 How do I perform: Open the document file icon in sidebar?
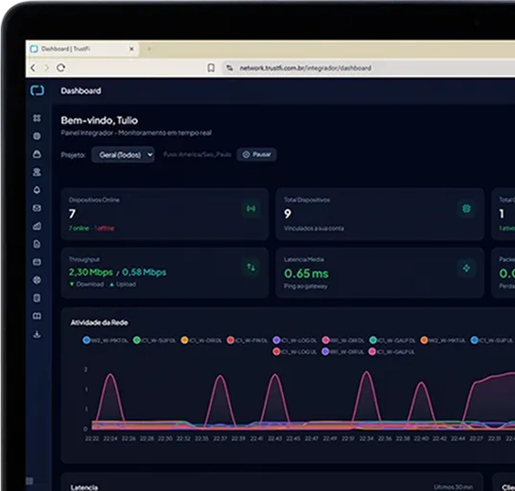[x=37, y=244]
